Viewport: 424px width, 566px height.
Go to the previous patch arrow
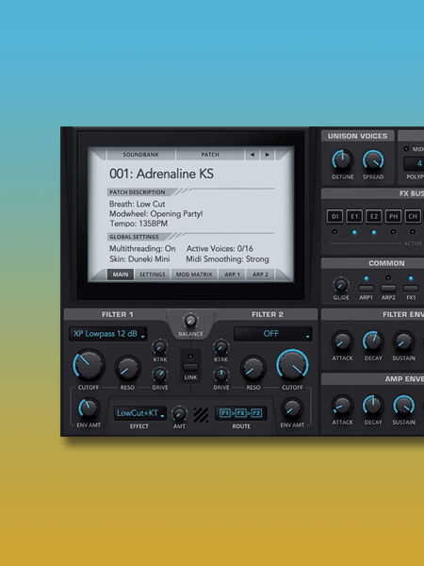pos(252,155)
